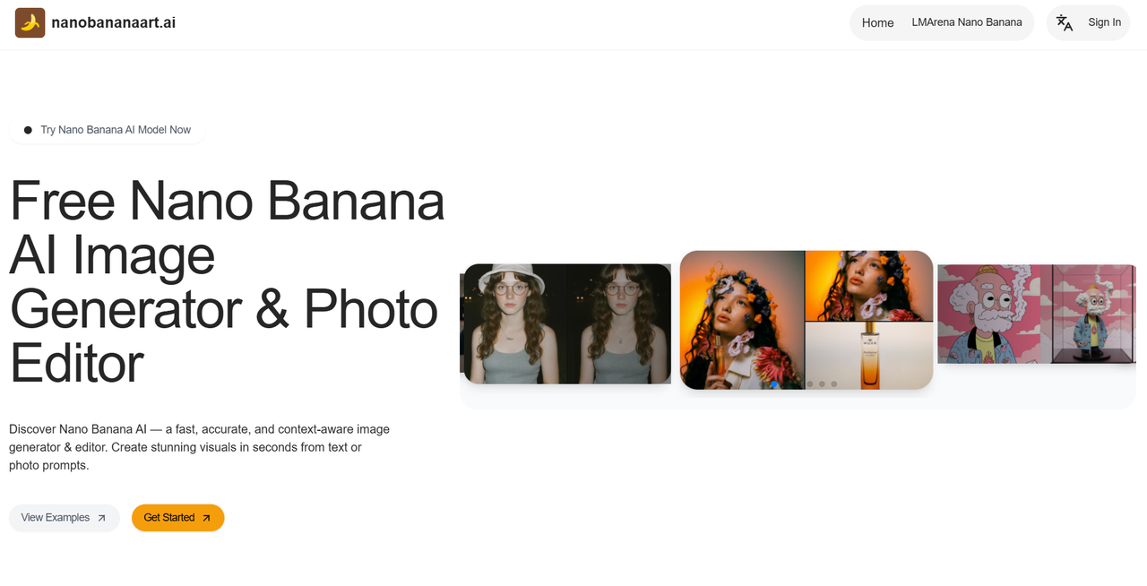
Task: Click the banana logo icon
Action: coord(30,22)
